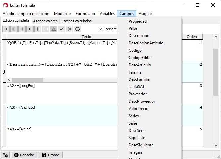Click the Cancelar button
This screenshot has width=221, height=159.
(24, 155)
